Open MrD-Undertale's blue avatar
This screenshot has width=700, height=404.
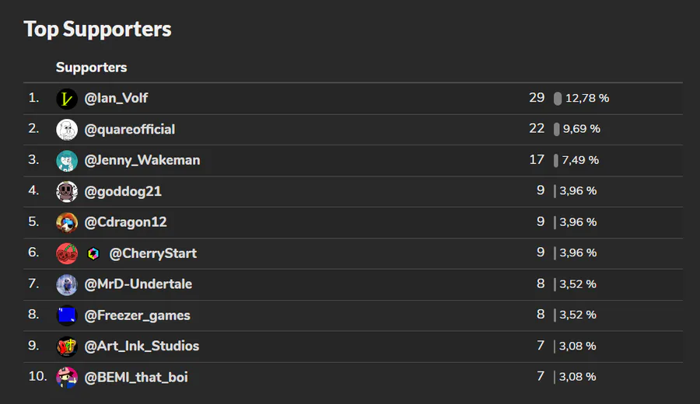[67, 284]
